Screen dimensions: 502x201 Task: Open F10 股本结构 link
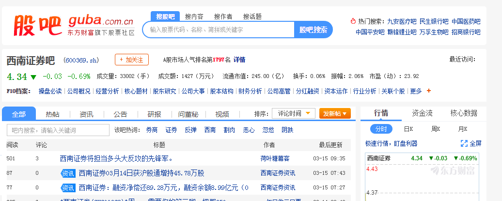[x=222, y=91]
